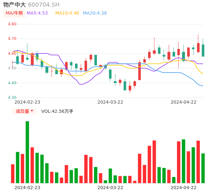Image resolution: width=218 pixels, height=192 pixels.
Task: Toggle the blue MA20:4.38 legend
Action: point(95,13)
